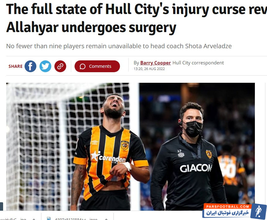The height and width of the screenshot is (220, 267).
Task: Click the publish date 26 AUG 2022
Action: 154,69
